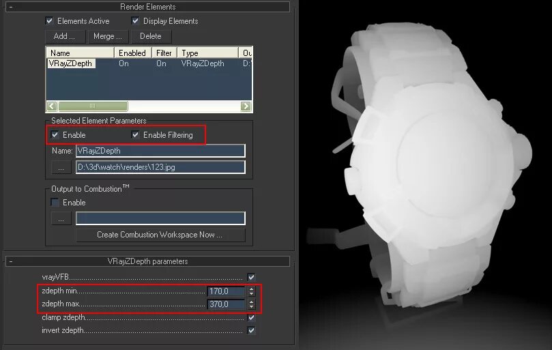Click the list's right scroll arrow
552x350 pixels.
click(x=246, y=106)
